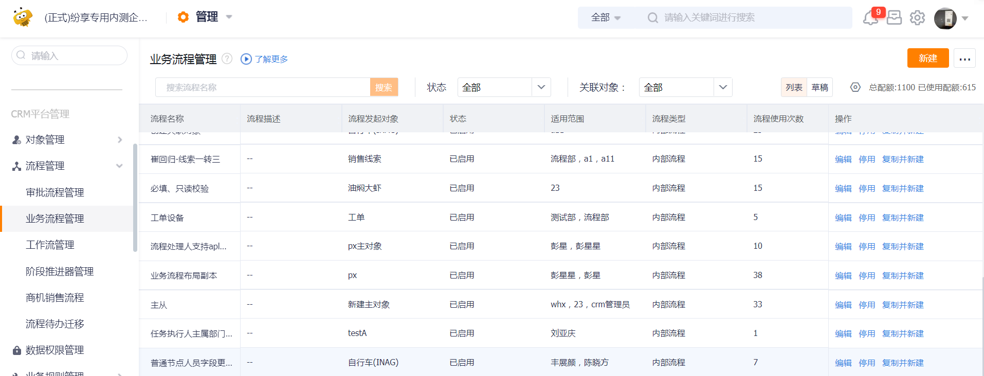Open the more options (...) button

click(x=964, y=58)
